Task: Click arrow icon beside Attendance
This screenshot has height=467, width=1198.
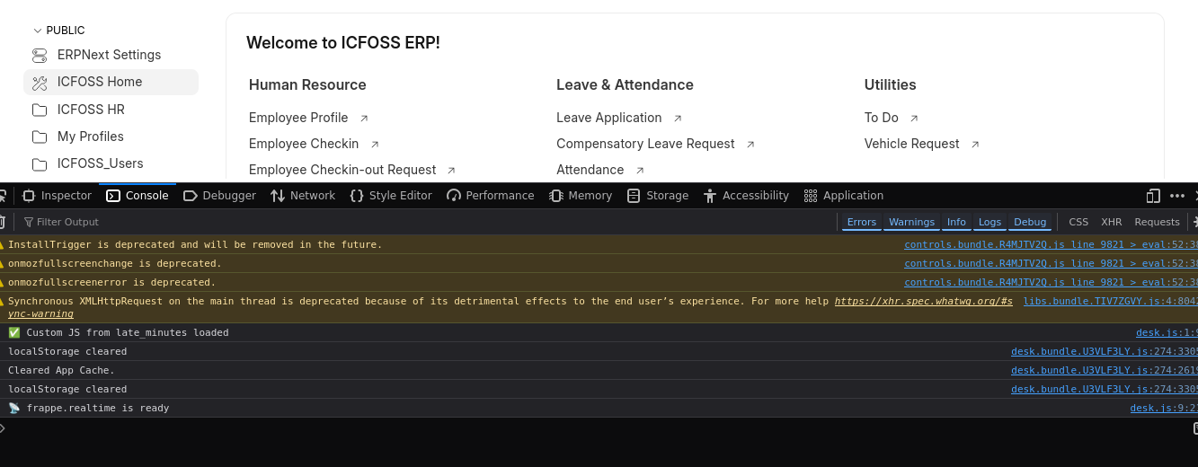Action: [640, 171]
